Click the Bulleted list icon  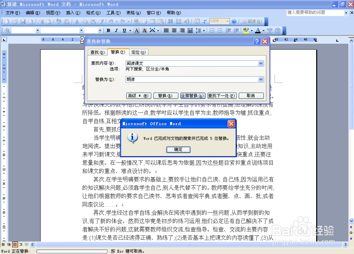coord(220,30)
